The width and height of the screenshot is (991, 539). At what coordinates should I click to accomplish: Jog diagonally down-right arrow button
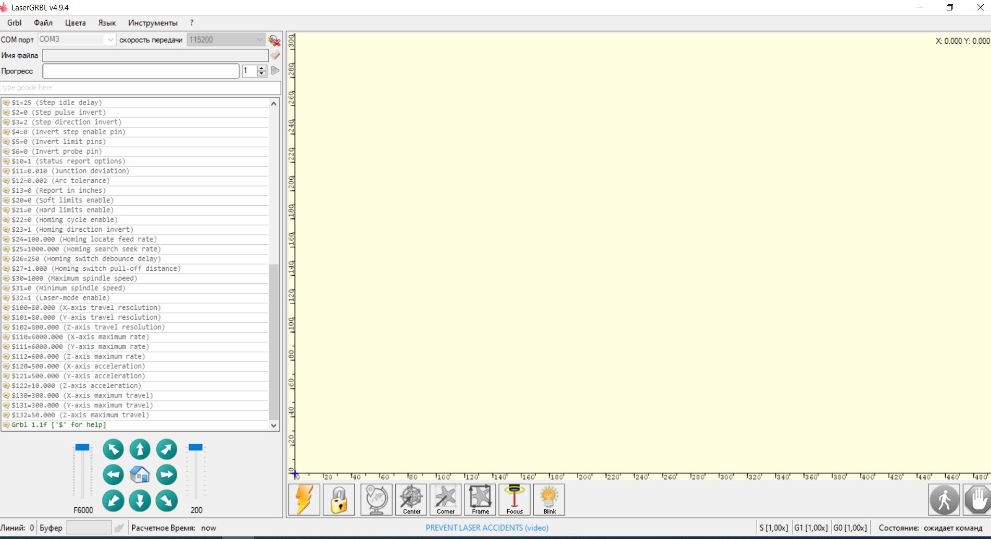167,501
